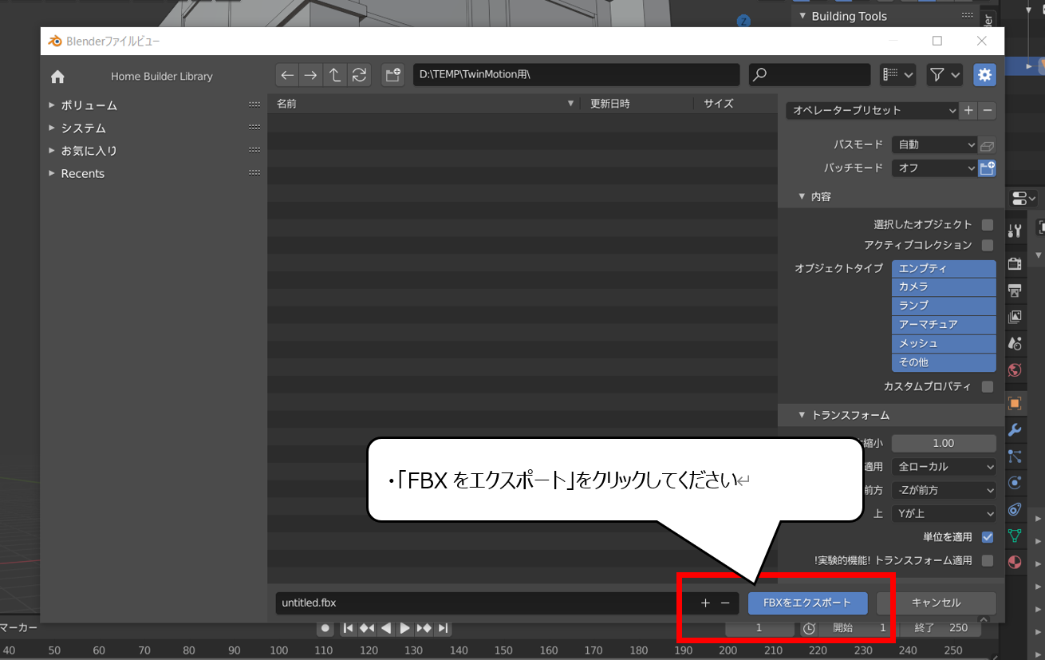Open the Yが上 up axis dropdown
The image size is (1045, 660).
[944, 514]
